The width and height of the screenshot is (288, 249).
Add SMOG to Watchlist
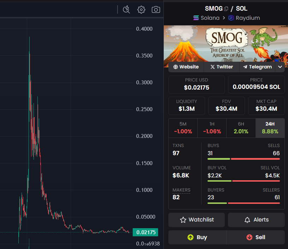197,220
